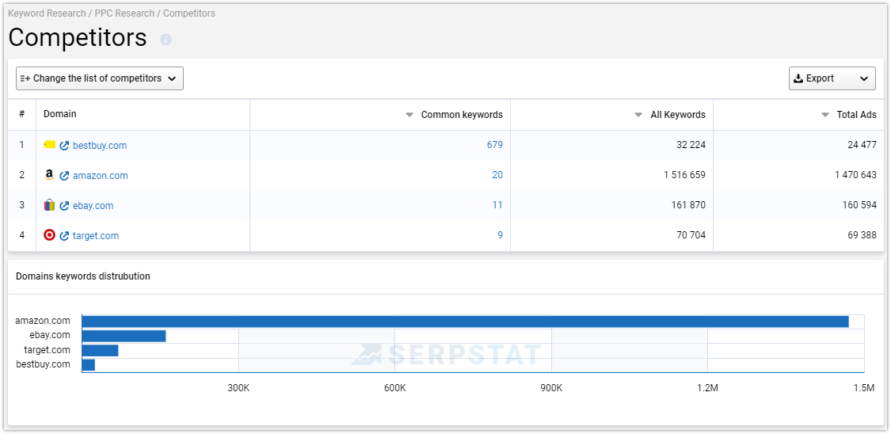Click the # column header
The height and width of the screenshot is (434, 891).
point(21,114)
